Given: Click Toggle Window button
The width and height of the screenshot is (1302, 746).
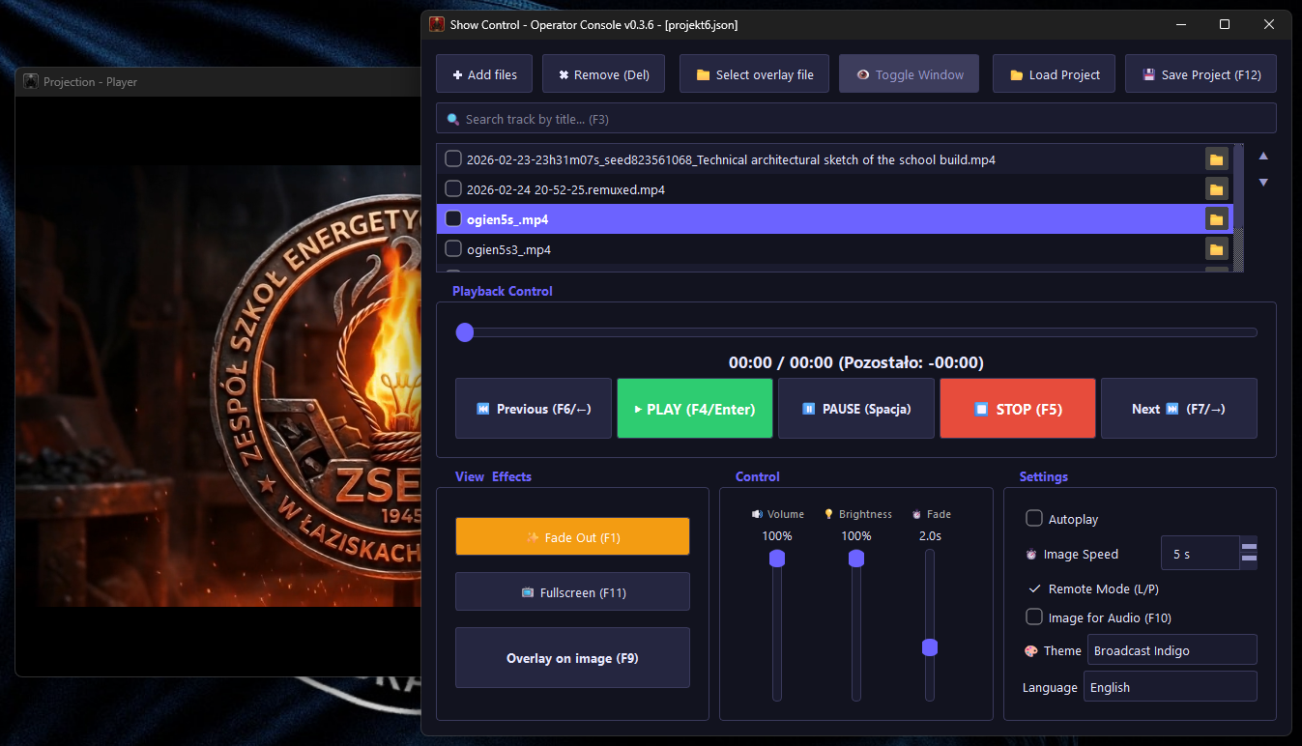Looking at the screenshot, I should click(x=909, y=74).
